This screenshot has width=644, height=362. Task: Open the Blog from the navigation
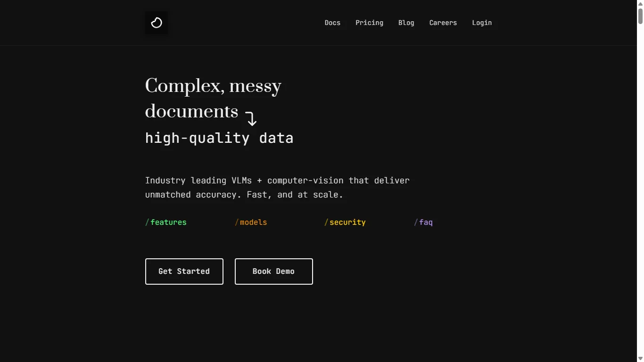(x=406, y=23)
